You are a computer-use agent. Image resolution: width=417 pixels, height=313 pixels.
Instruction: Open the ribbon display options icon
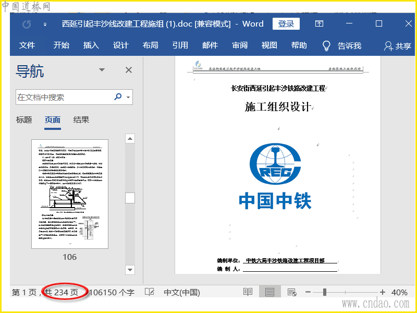point(319,23)
